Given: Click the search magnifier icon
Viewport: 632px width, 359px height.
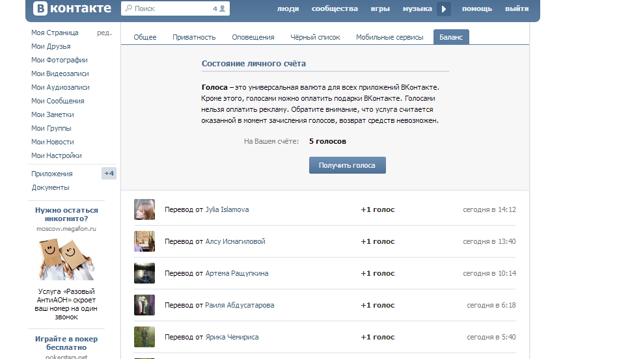Looking at the screenshot, I should [128, 9].
